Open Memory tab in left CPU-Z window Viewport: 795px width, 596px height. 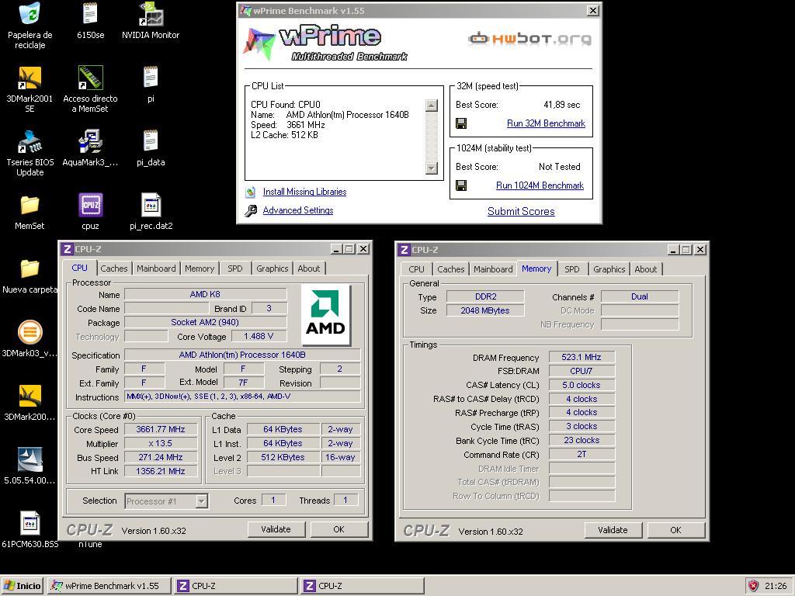[200, 268]
